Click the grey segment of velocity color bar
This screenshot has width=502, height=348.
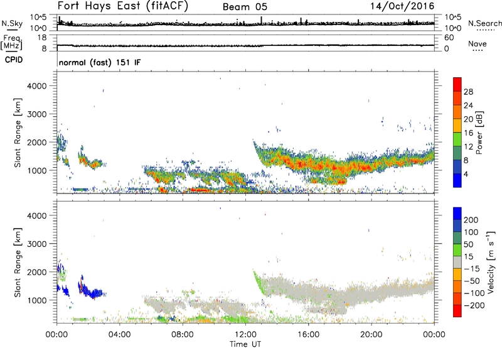point(457,262)
